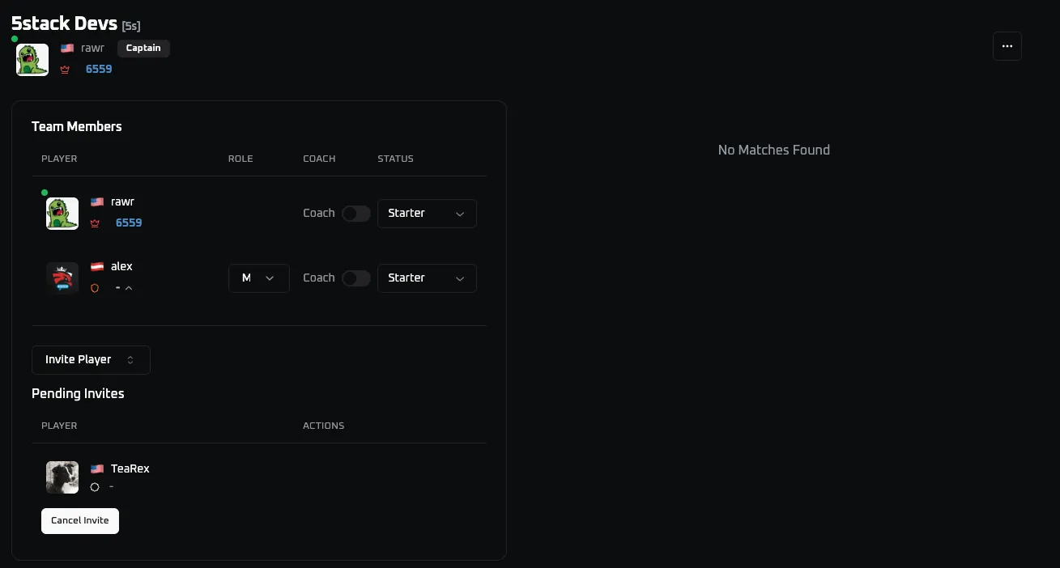This screenshot has width=1060, height=568.
Task: Click rawr's avatar in Team Members table
Action: pos(62,214)
